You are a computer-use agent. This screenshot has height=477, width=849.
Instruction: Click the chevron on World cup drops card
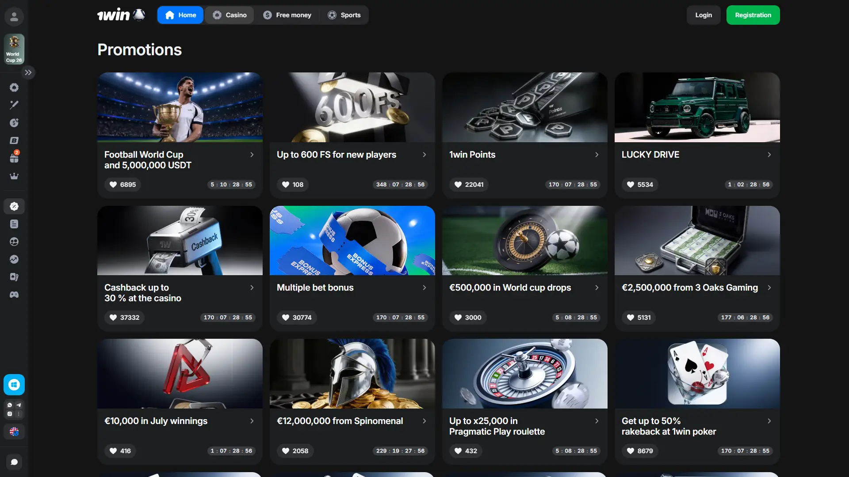click(x=597, y=288)
